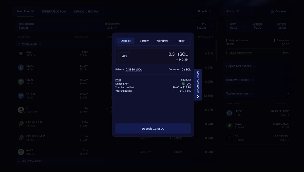This screenshot has height=172, width=304.
Task: Switch to the TRUNK/USDC Pool tab
Action: click(x=53, y=11)
